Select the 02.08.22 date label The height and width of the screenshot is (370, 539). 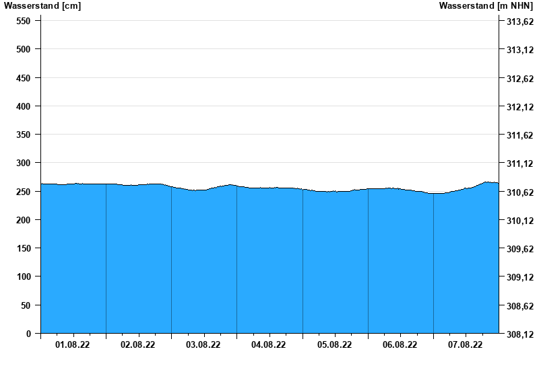(x=138, y=345)
